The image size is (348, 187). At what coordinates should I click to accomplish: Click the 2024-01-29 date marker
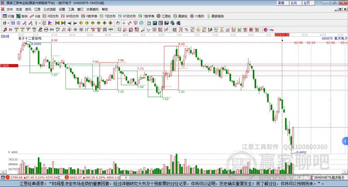point(282,35)
